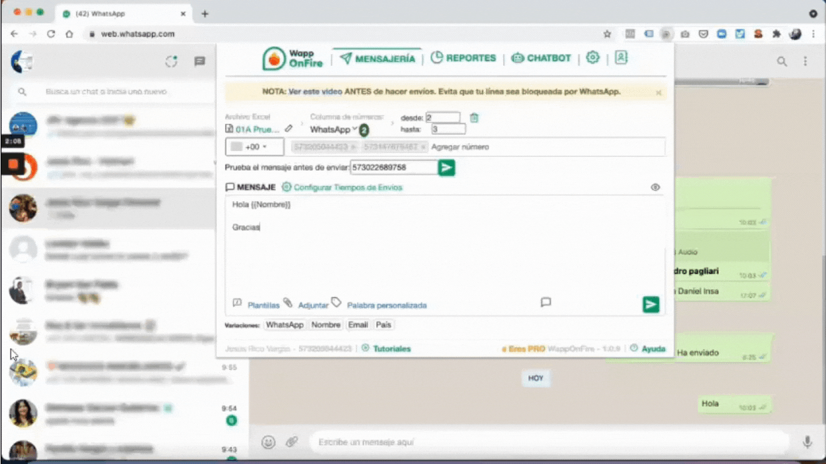Switch to the MENSAJERÍA tab
Image resolution: width=826 pixels, height=464 pixels.
(x=377, y=58)
